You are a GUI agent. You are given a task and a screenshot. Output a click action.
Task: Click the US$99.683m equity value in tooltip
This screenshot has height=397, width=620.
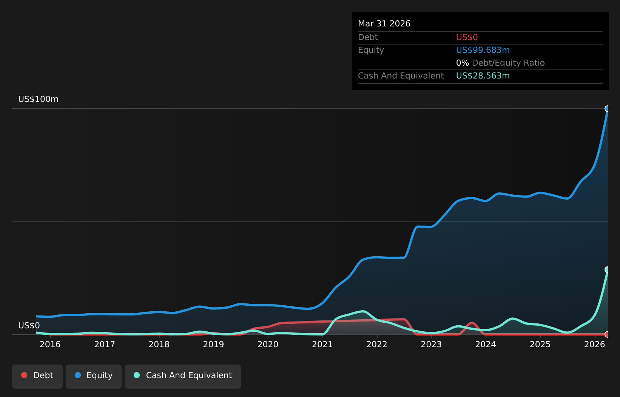click(x=483, y=50)
